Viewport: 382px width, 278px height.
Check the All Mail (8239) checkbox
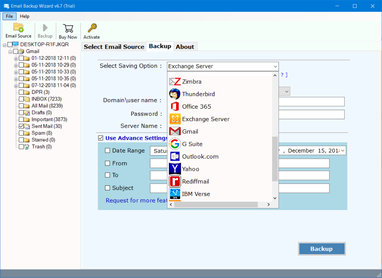21,106
